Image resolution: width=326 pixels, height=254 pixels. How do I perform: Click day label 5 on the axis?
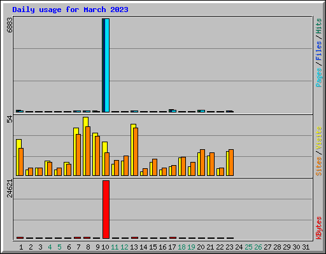click(x=59, y=247)
